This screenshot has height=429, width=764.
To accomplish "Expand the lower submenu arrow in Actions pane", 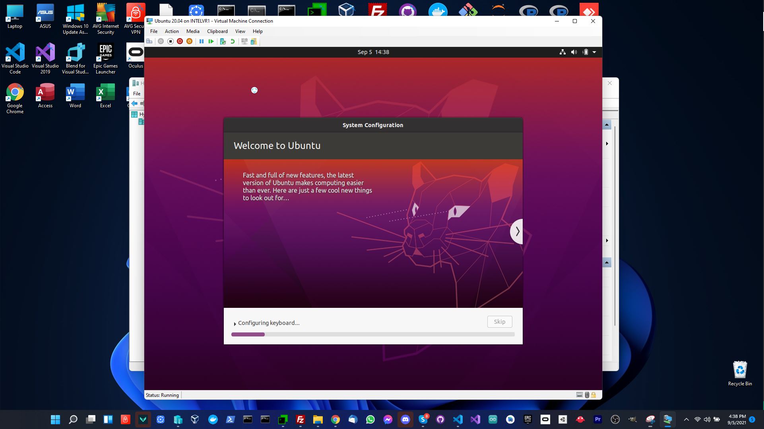I will pyautogui.click(x=607, y=240).
